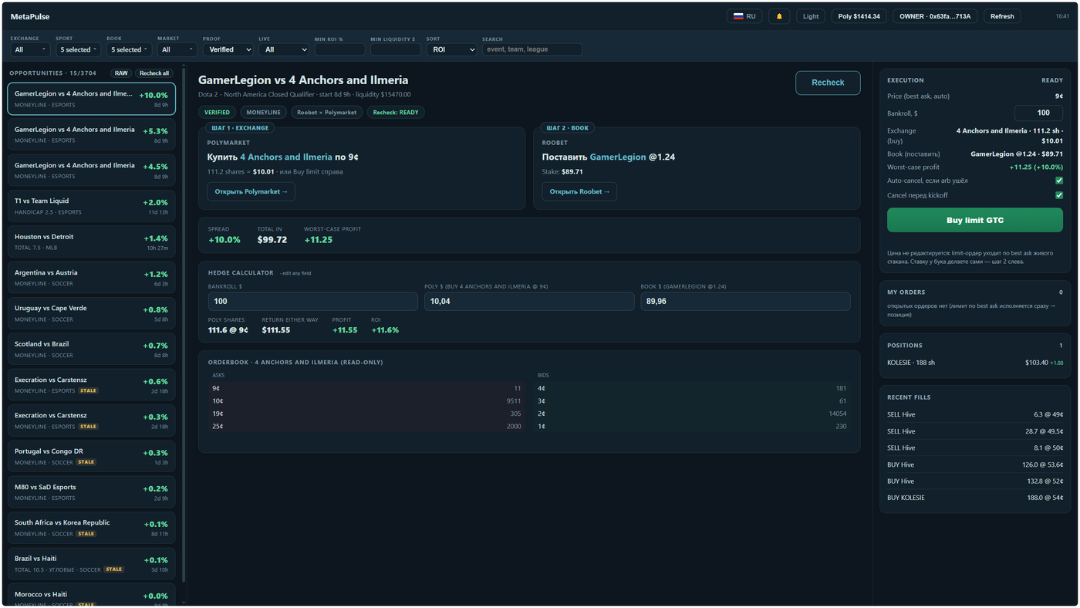The width and height of the screenshot is (1080, 608).
Task: Click the MetaPulse logo text
Action: tap(30, 16)
